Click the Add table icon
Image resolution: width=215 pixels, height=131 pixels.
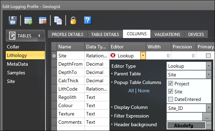28,21
